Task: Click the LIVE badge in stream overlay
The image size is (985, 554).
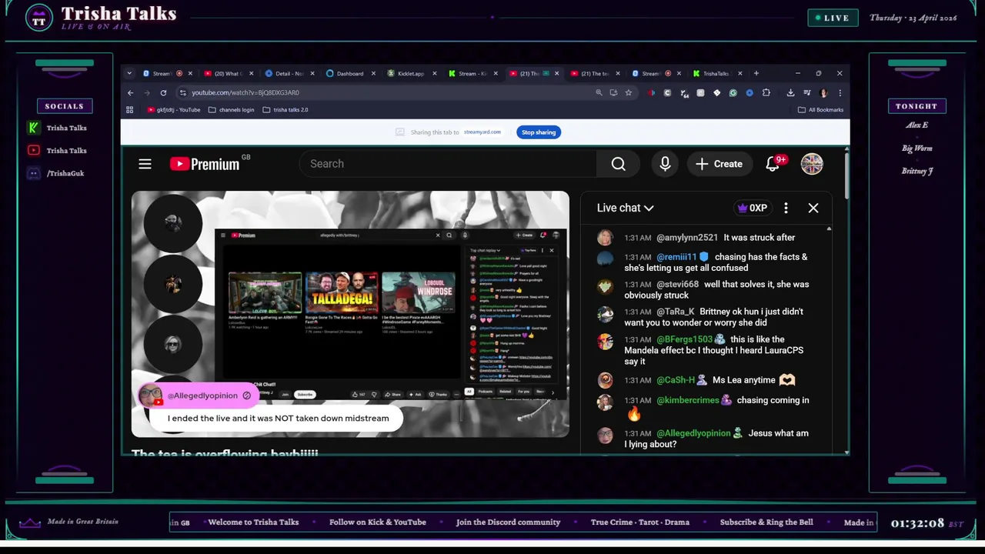Action: [833, 18]
